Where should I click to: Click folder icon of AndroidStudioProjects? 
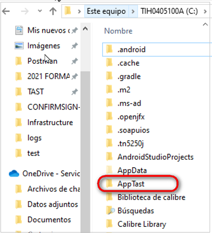[x=109, y=157]
